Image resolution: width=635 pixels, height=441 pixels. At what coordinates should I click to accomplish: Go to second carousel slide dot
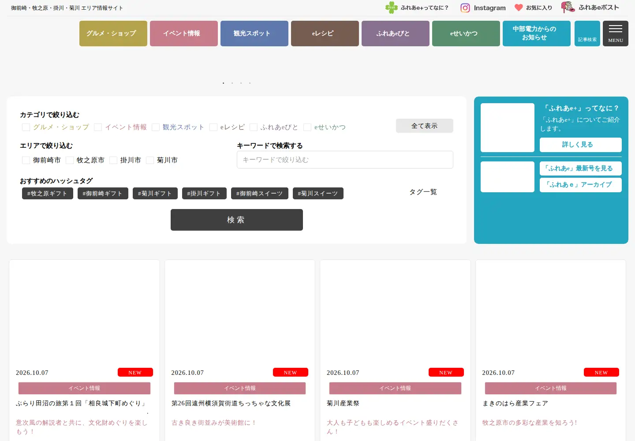pos(232,83)
